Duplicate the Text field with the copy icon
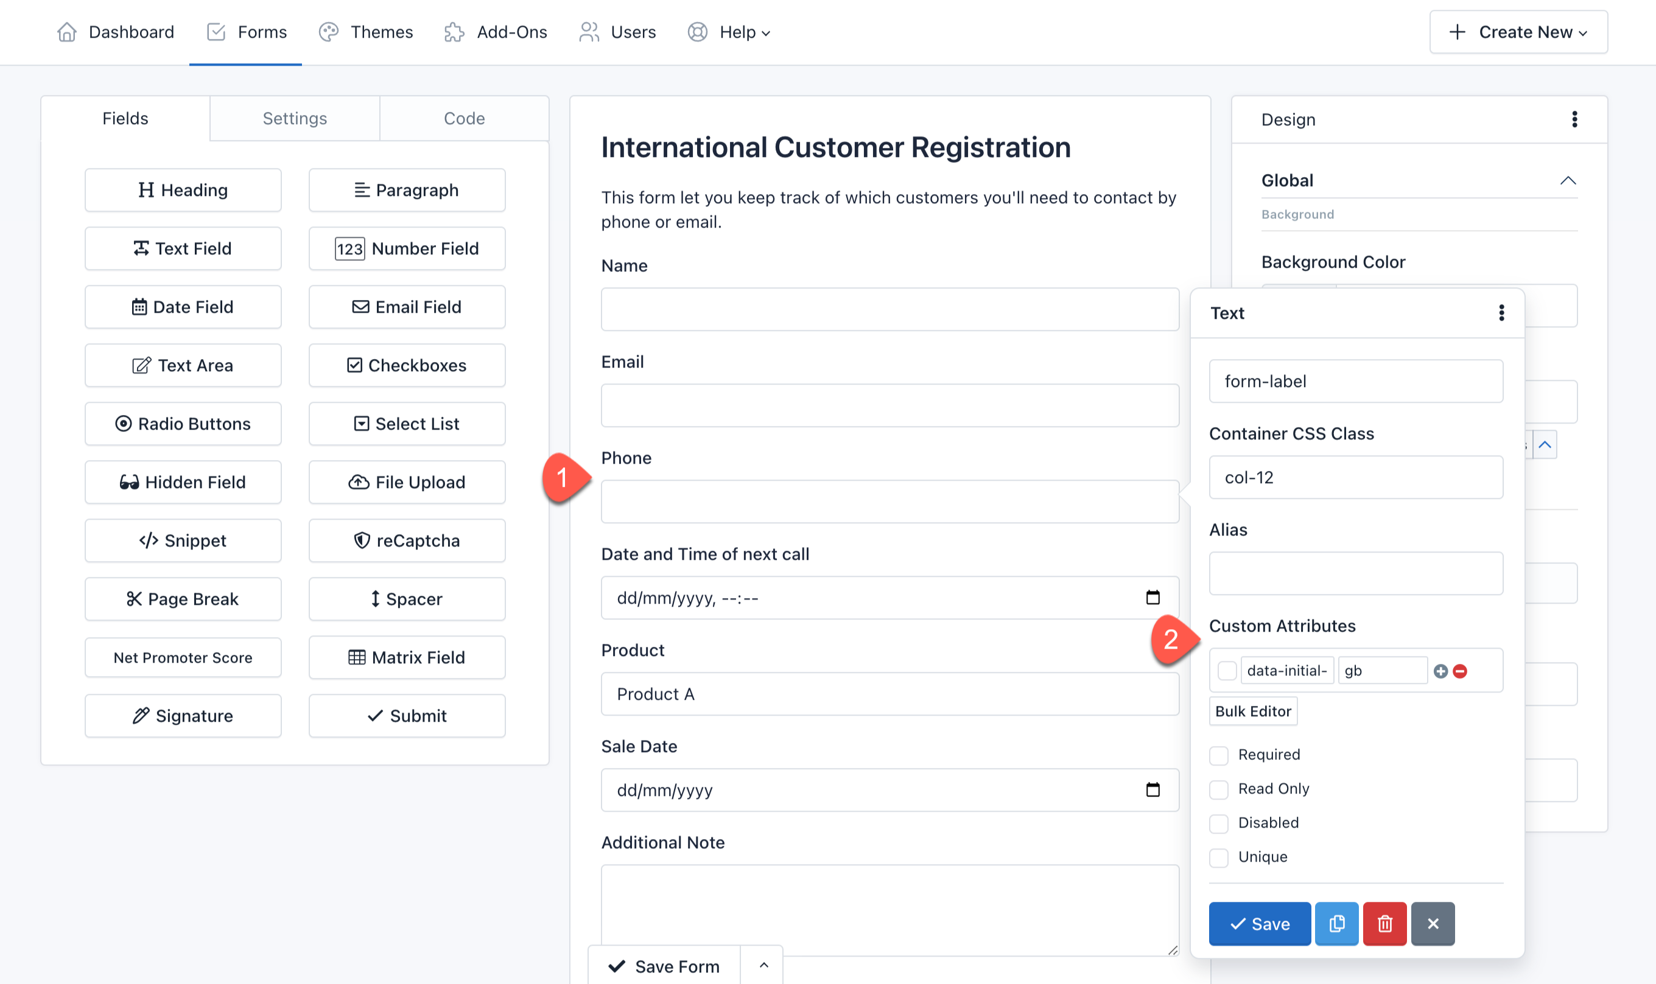 [x=1336, y=923]
